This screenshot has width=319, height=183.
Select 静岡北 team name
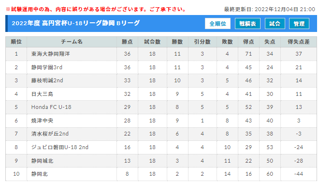[x=39, y=174]
